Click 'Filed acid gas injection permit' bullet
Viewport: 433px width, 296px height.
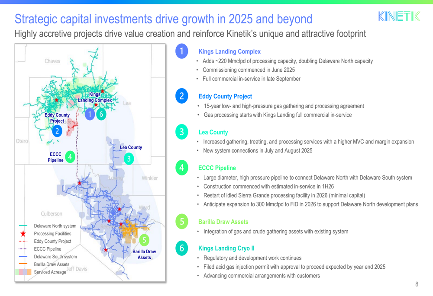[294, 267]
